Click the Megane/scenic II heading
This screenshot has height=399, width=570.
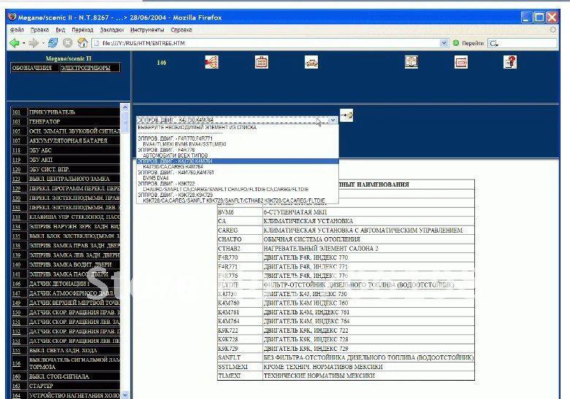[69, 58]
